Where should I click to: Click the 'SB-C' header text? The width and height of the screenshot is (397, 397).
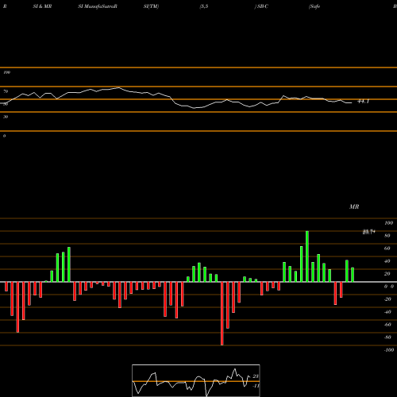point(262,6)
